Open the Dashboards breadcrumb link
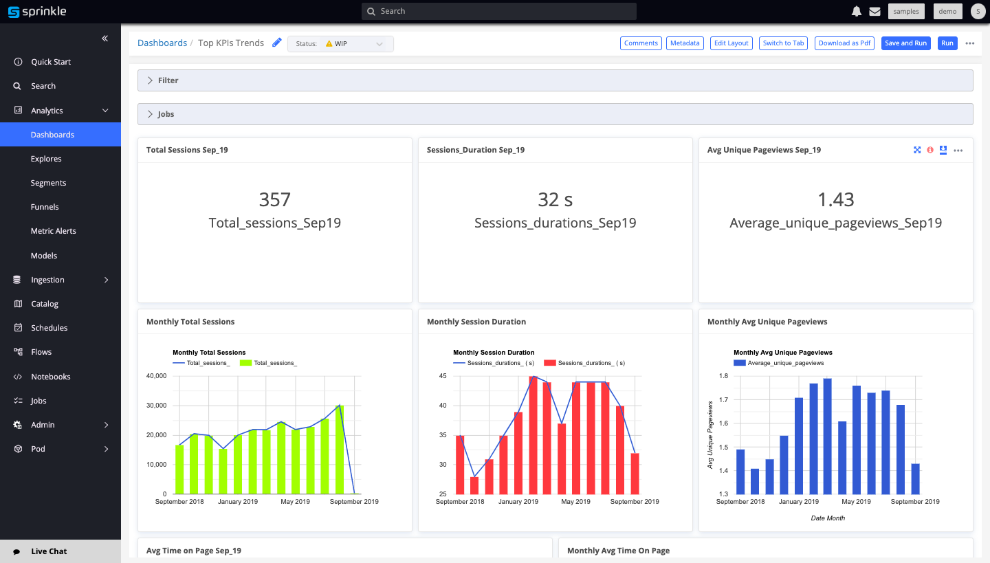 pos(162,43)
